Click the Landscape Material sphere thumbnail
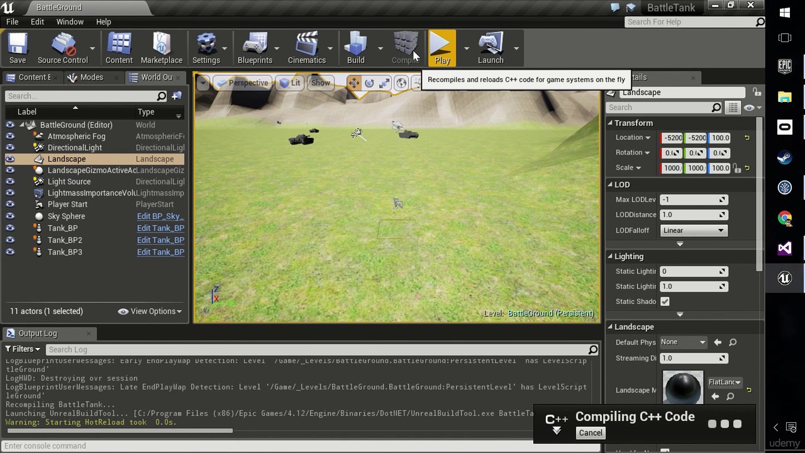This screenshot has height=453, width=805. coord(683,388)
